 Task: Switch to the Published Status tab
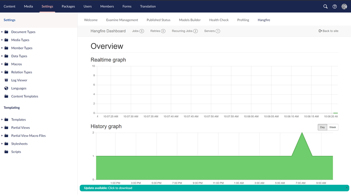[159, 20]
